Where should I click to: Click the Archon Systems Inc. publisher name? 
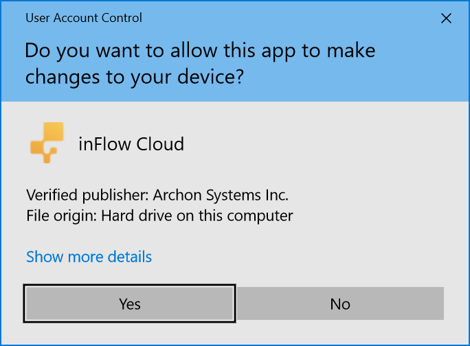point(221,195)
